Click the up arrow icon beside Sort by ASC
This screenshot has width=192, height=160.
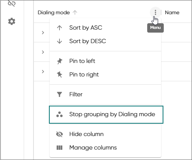coord(59,28)
